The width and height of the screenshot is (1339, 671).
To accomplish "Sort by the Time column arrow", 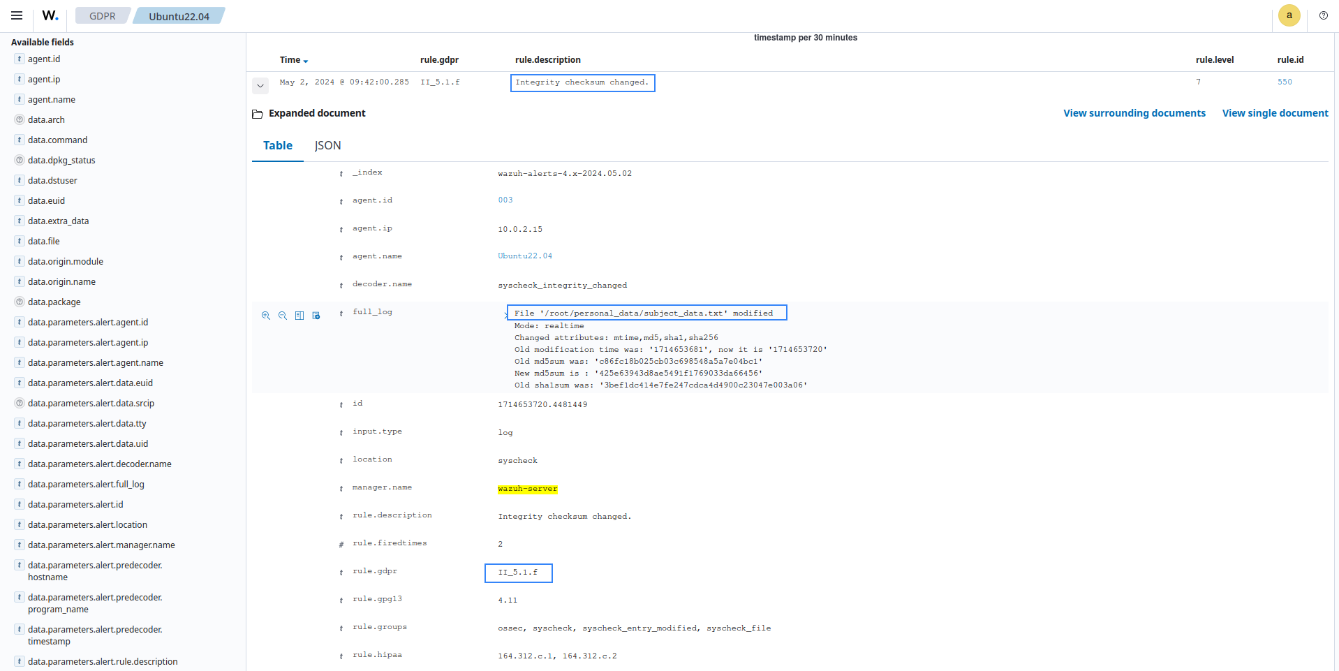I will point(306,61).
